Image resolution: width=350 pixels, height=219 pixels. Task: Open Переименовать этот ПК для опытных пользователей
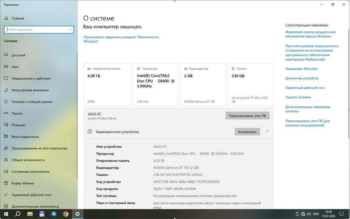tap(307, 123)
